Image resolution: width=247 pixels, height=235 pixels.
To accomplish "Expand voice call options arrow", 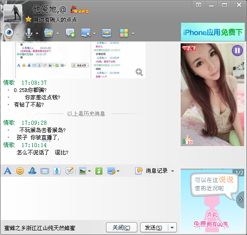I will pos(37,33).
